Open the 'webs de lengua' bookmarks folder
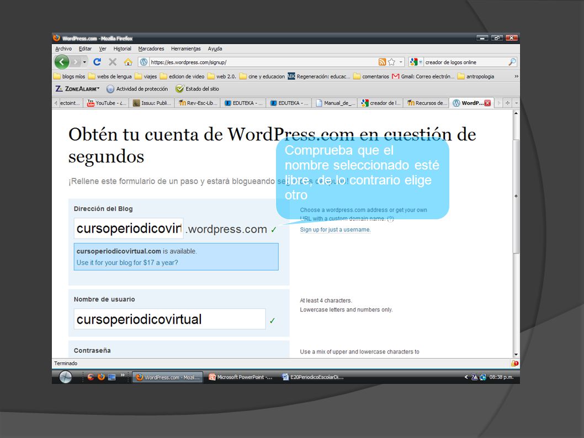This screenshot has width=584, height=438. (110, 76)
